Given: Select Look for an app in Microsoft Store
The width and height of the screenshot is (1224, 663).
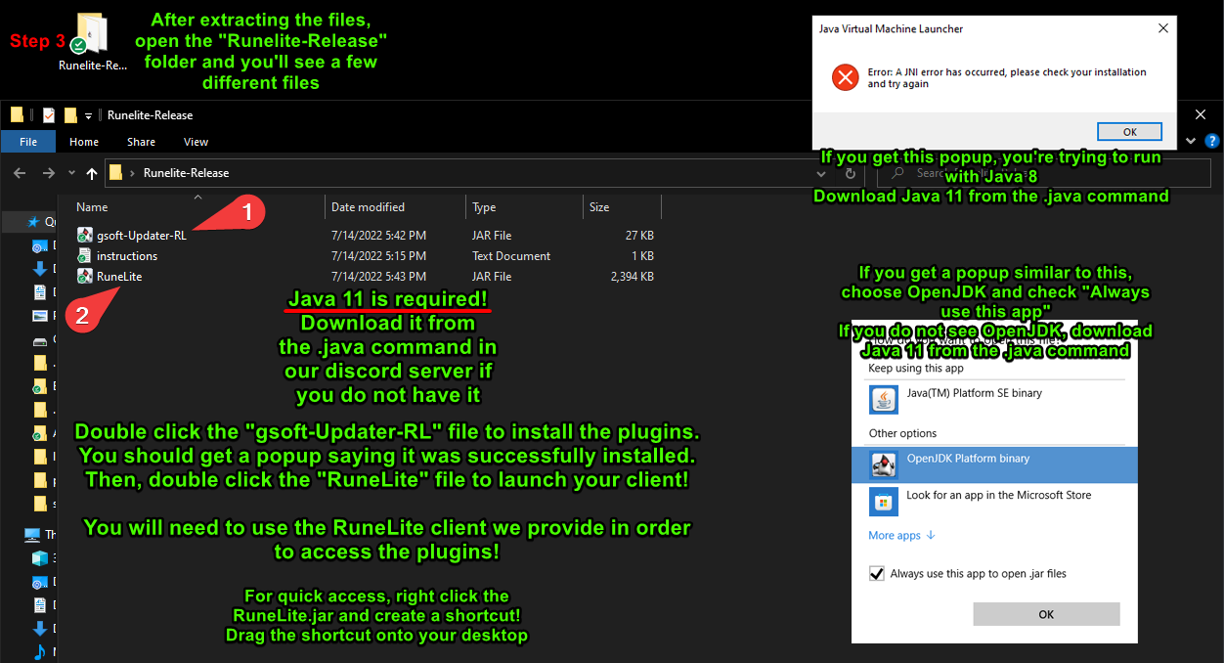Looking at the screenshot, I should [x=994, y=502].
